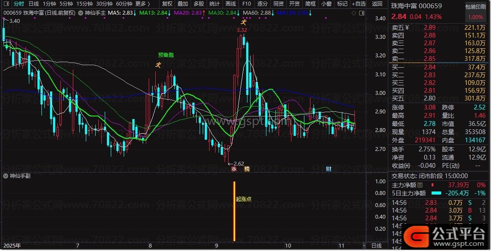Open the 神仙手副 sub-indicator dropdown arrow

click(6, 176)
